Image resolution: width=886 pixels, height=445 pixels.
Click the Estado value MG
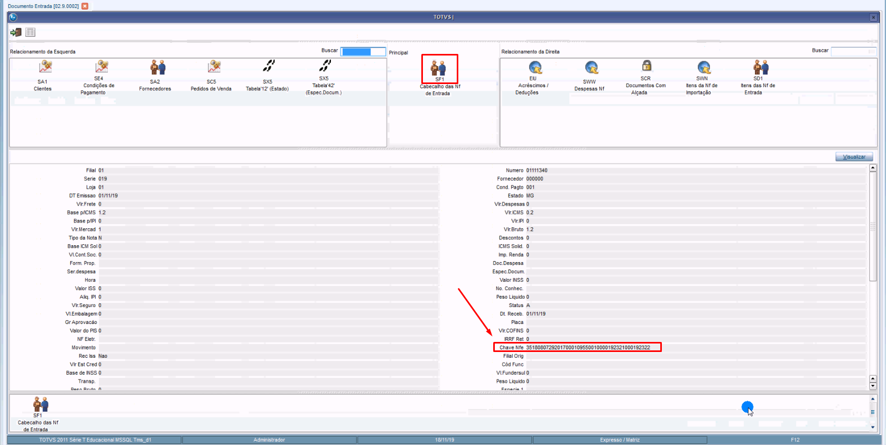(530, 196)
